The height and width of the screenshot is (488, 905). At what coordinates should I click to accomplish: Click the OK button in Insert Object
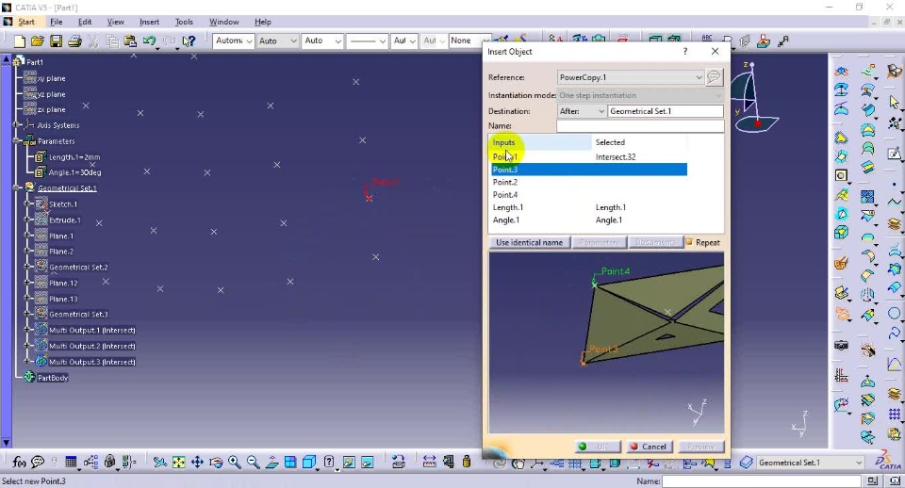[596, 447]
